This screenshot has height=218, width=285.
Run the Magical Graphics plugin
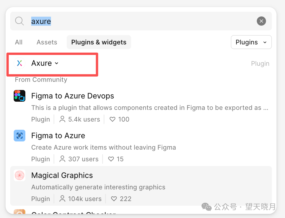click(x=62, y=175)
